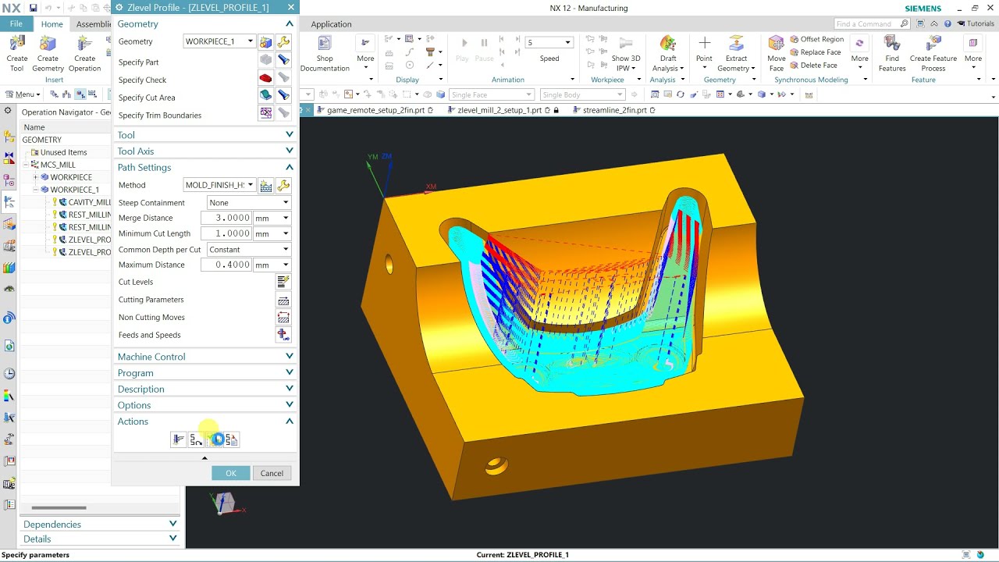Image resolution: width=999 pixels, height=562 pixels.
Task: Click Extract Geometry icon
Action: (x=736, y=43)
